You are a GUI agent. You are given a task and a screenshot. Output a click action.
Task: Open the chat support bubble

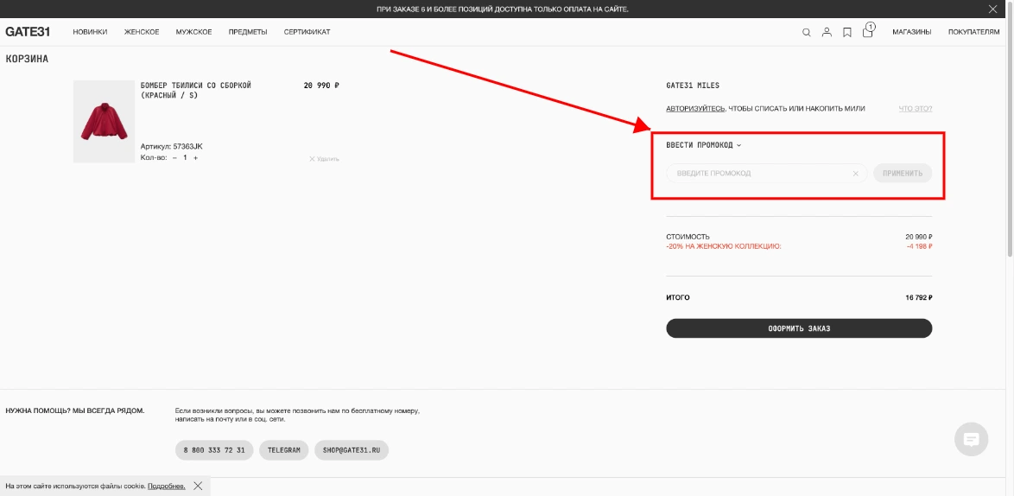[x=971, y=439]
